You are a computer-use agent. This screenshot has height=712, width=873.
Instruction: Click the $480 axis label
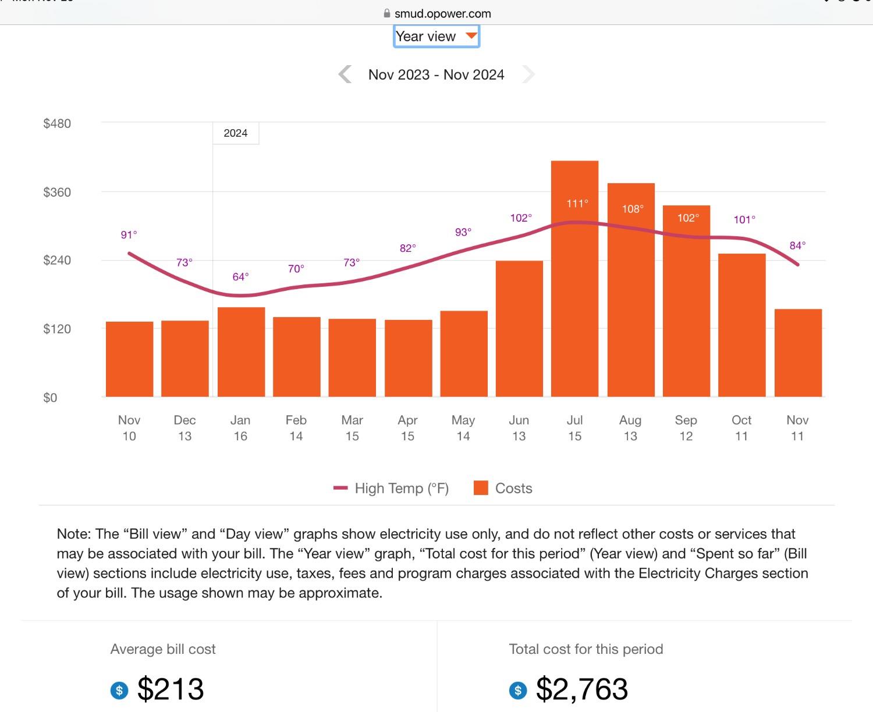(57, 123)
